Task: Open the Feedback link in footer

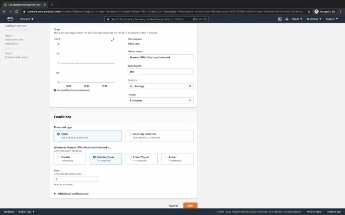Action: coord(9,212)
